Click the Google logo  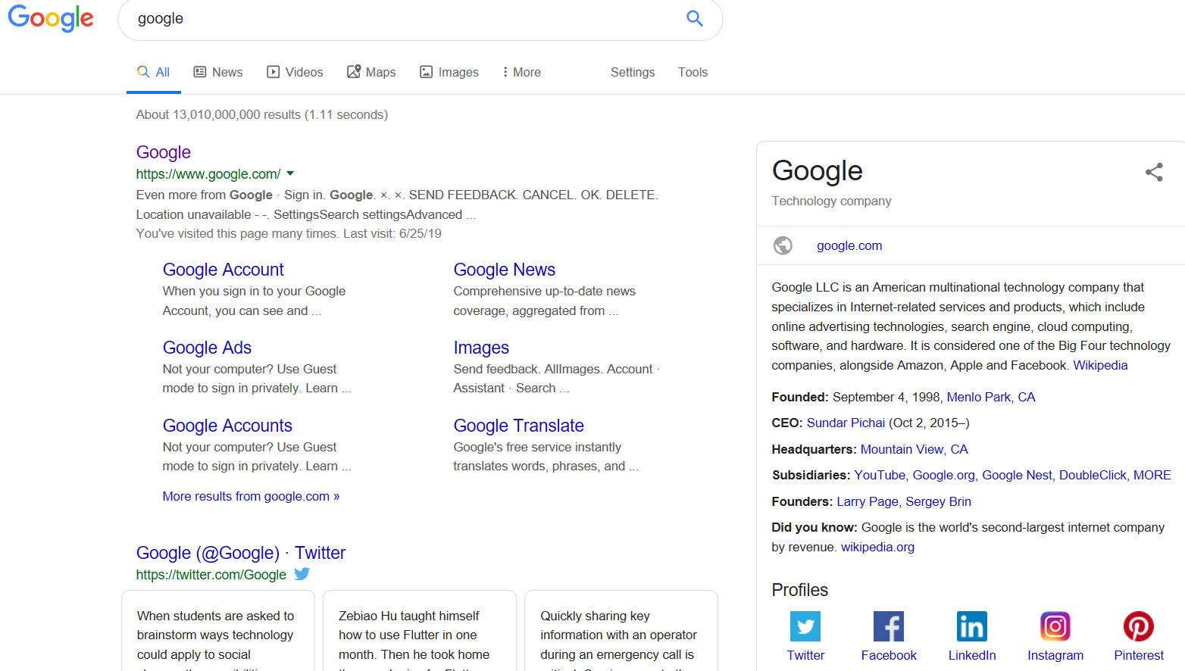click(x=51, y=18)
